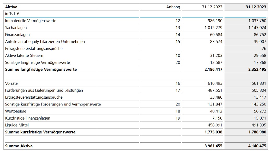This screenshot has width=271, height=152.
Task: Click 'Sonstige langfristige Vermögenswerte' 2022 value 12.587
Action: [x=216, y=63]
